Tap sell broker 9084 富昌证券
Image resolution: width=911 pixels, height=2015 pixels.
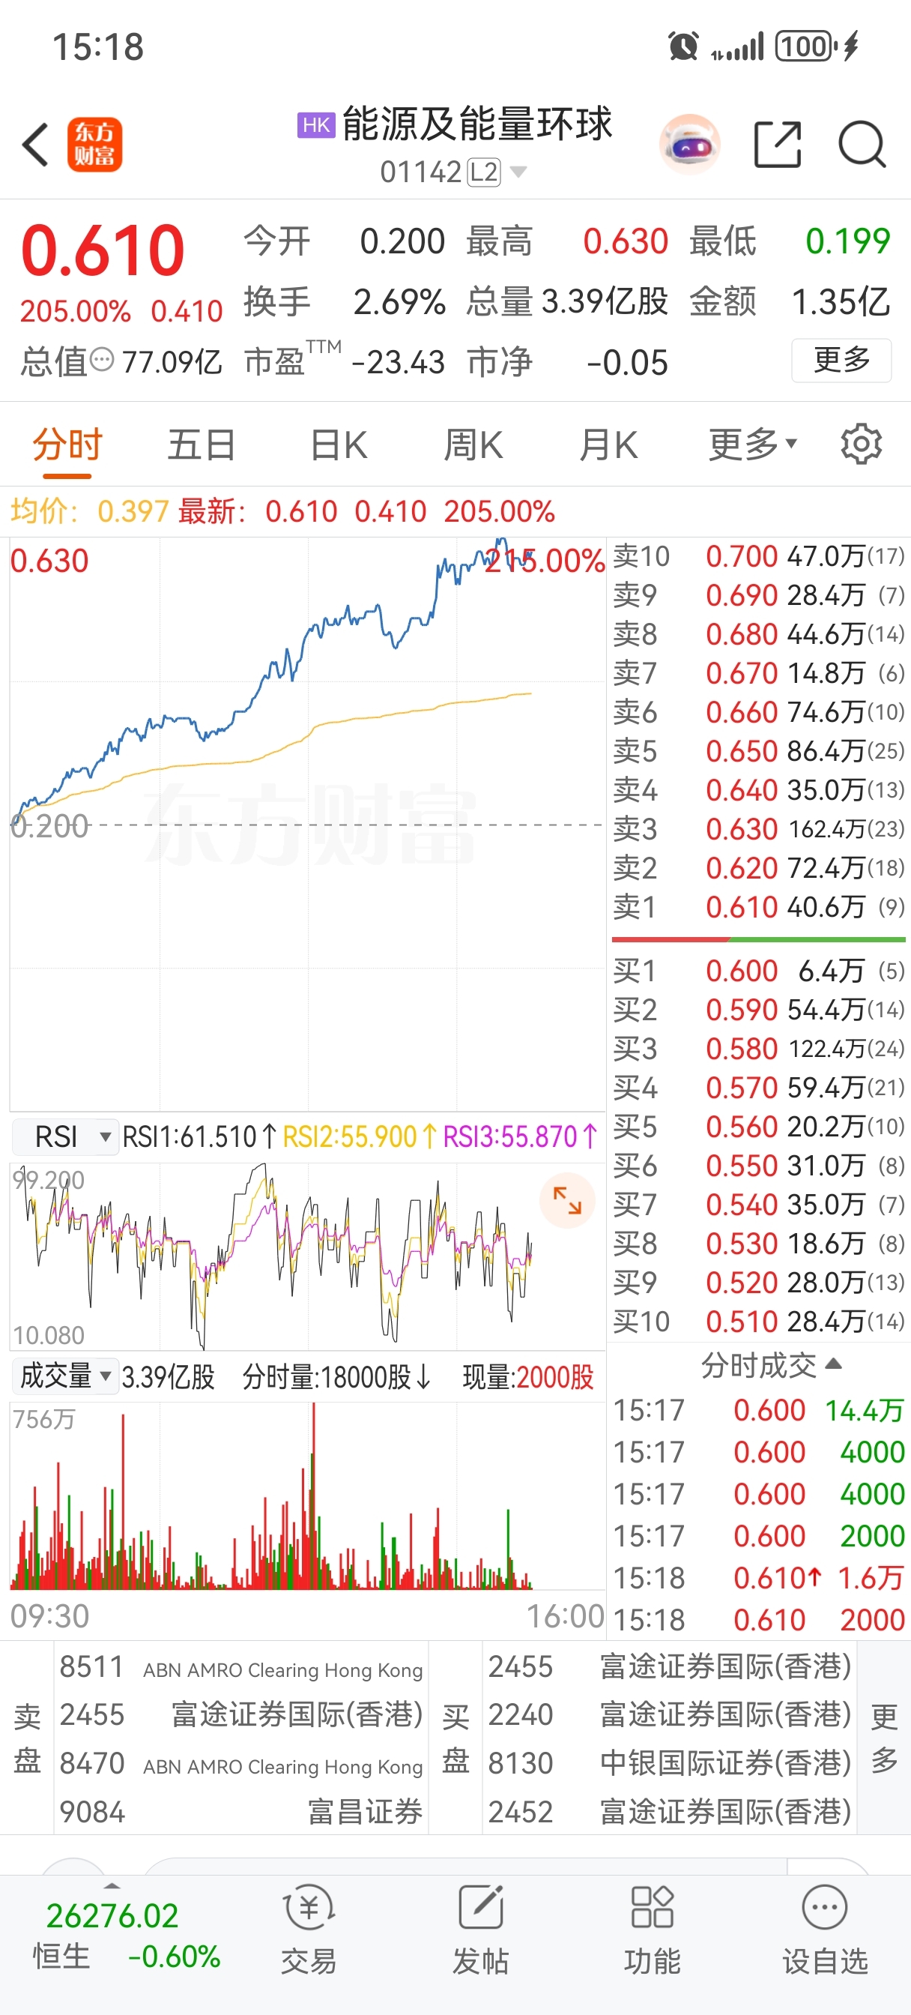click(240, 1812)
